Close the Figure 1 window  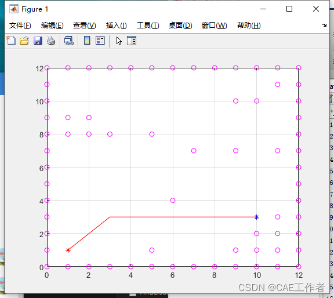[316, 9]
